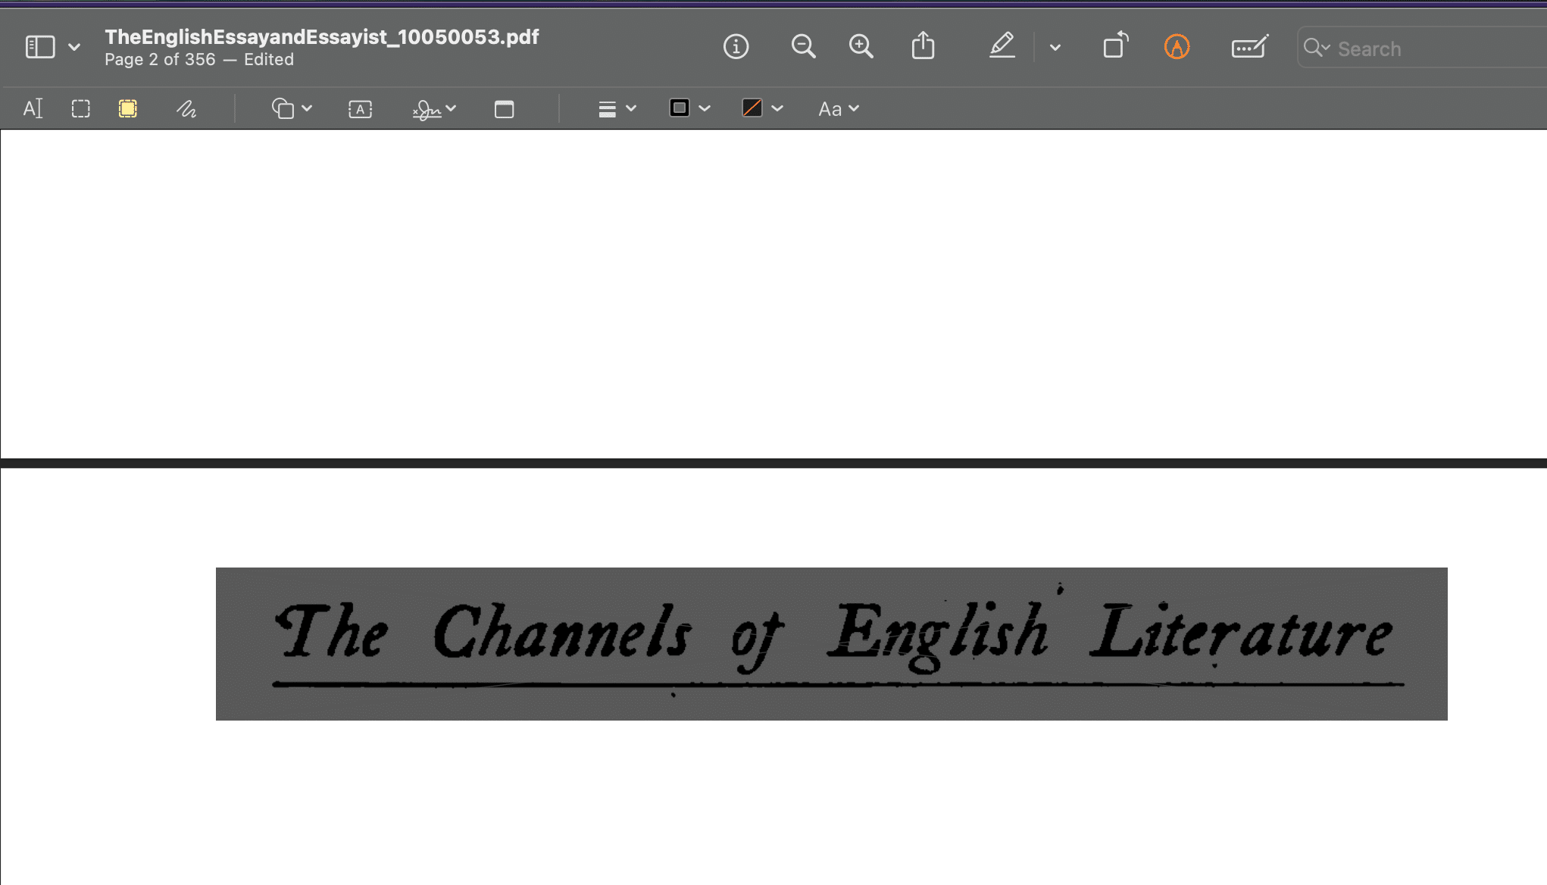This screenshot has height=885, width=1547.
Task: Select the rectangular selection tool
Action: point(81,108)
